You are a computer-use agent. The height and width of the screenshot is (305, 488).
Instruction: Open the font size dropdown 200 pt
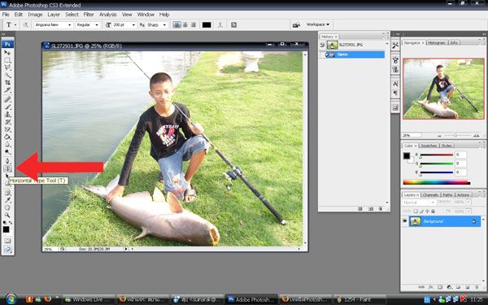click(x=124, y=24)
